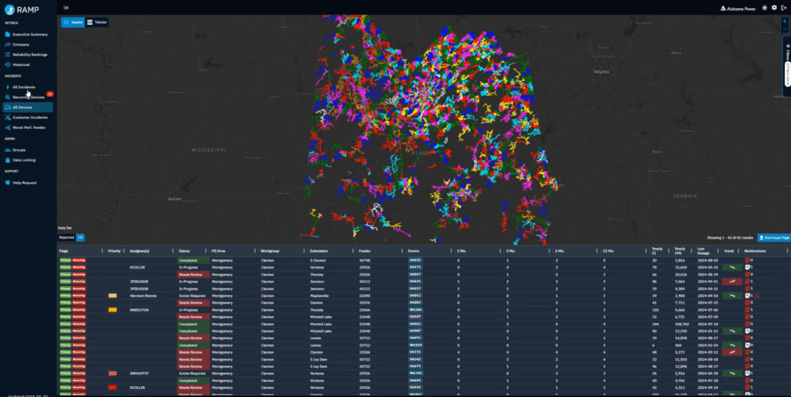Click the Download Page button

[x=773, y=238]
